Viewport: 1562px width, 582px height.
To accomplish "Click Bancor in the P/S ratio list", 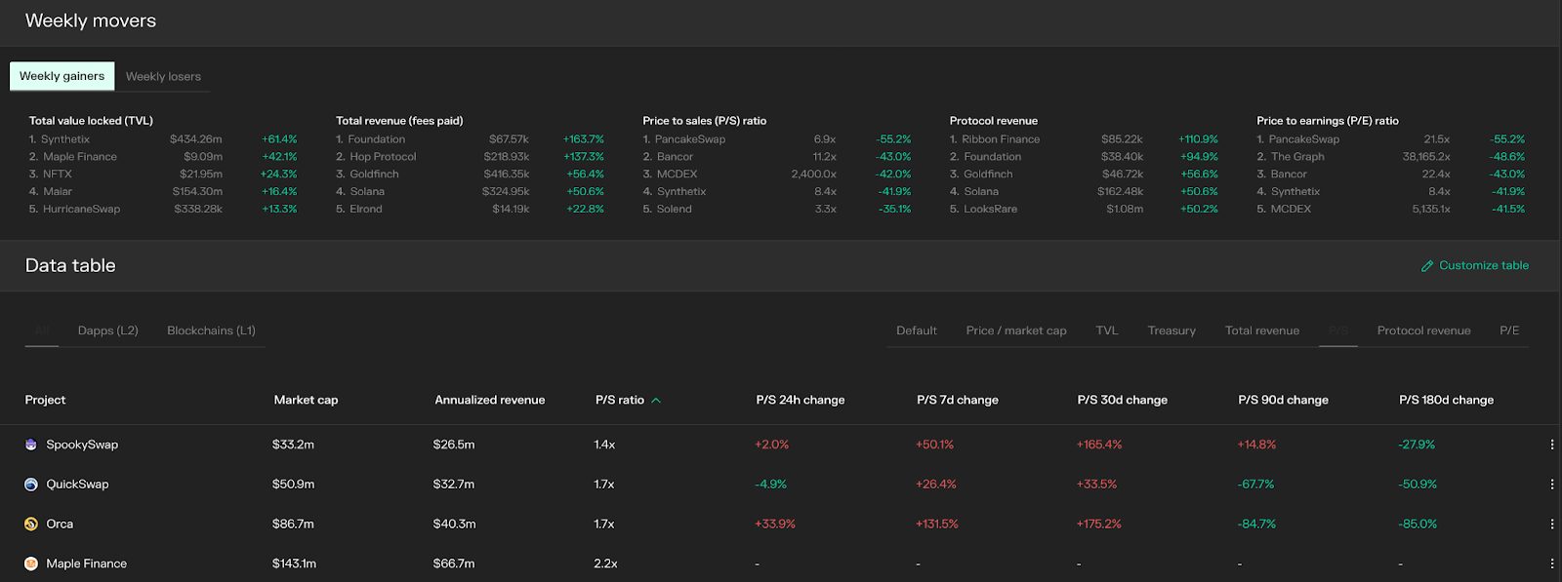I will click(675, 157).
